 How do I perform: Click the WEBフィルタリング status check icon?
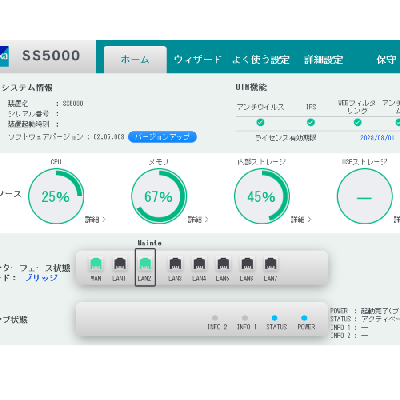357,123
